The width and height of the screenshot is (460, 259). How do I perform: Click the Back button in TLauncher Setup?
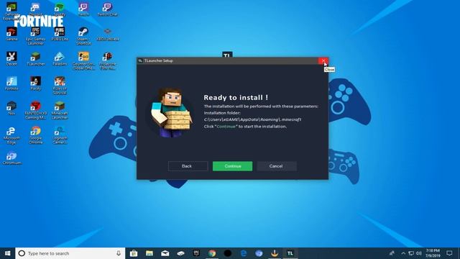click(x=188, y=166)
